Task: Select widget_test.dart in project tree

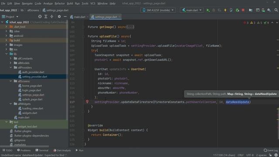Action: coord(27,126)
